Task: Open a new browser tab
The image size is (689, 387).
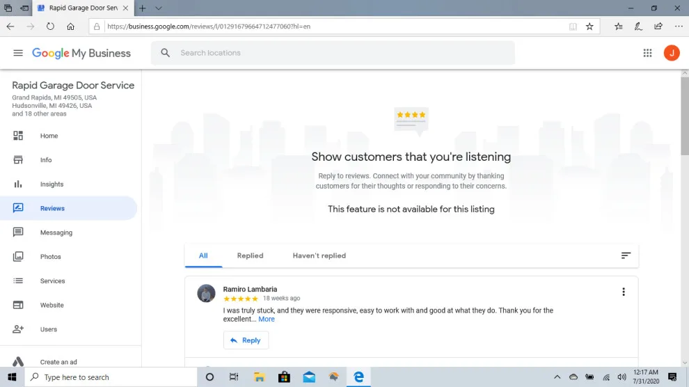Action: [143, 8]
